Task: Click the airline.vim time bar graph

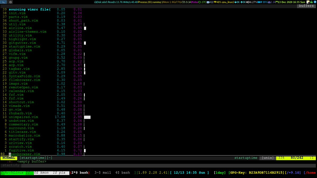Action: click(85, 28)
